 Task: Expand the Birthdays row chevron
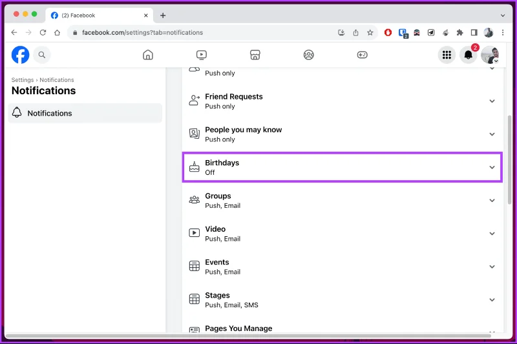coord(492,167)
